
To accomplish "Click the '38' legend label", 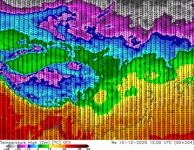I will [79, 149].
